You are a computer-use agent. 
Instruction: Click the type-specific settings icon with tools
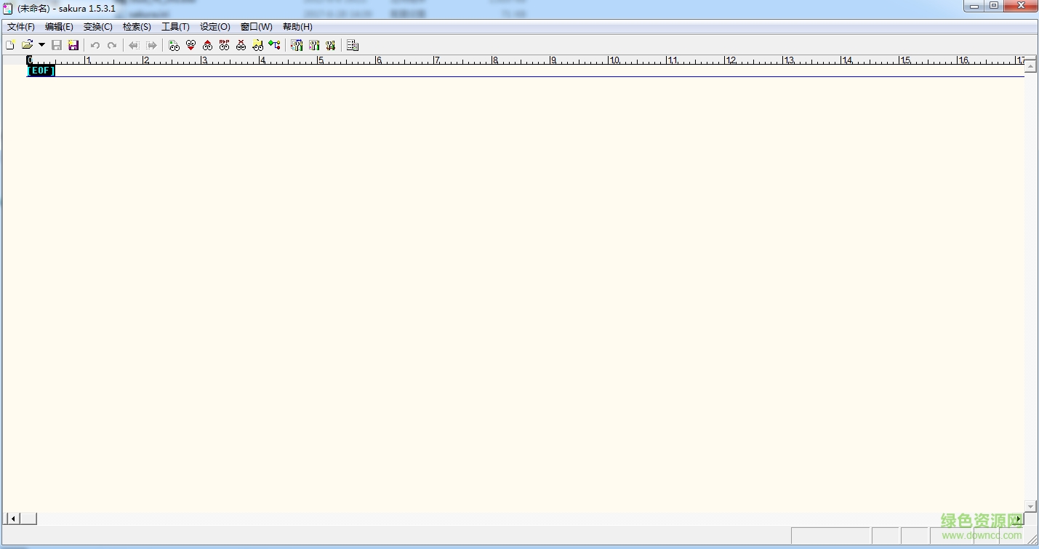click(x=313, y=45)
